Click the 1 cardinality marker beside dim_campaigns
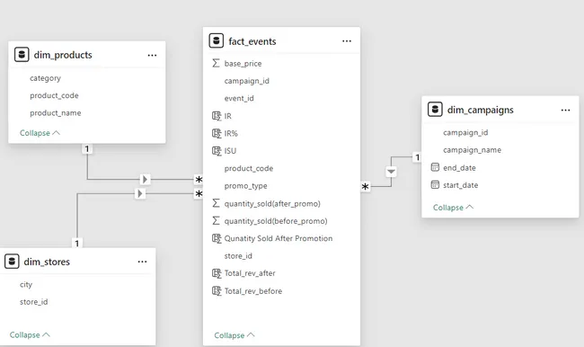584x347 pixels. [x=417, y=157]
